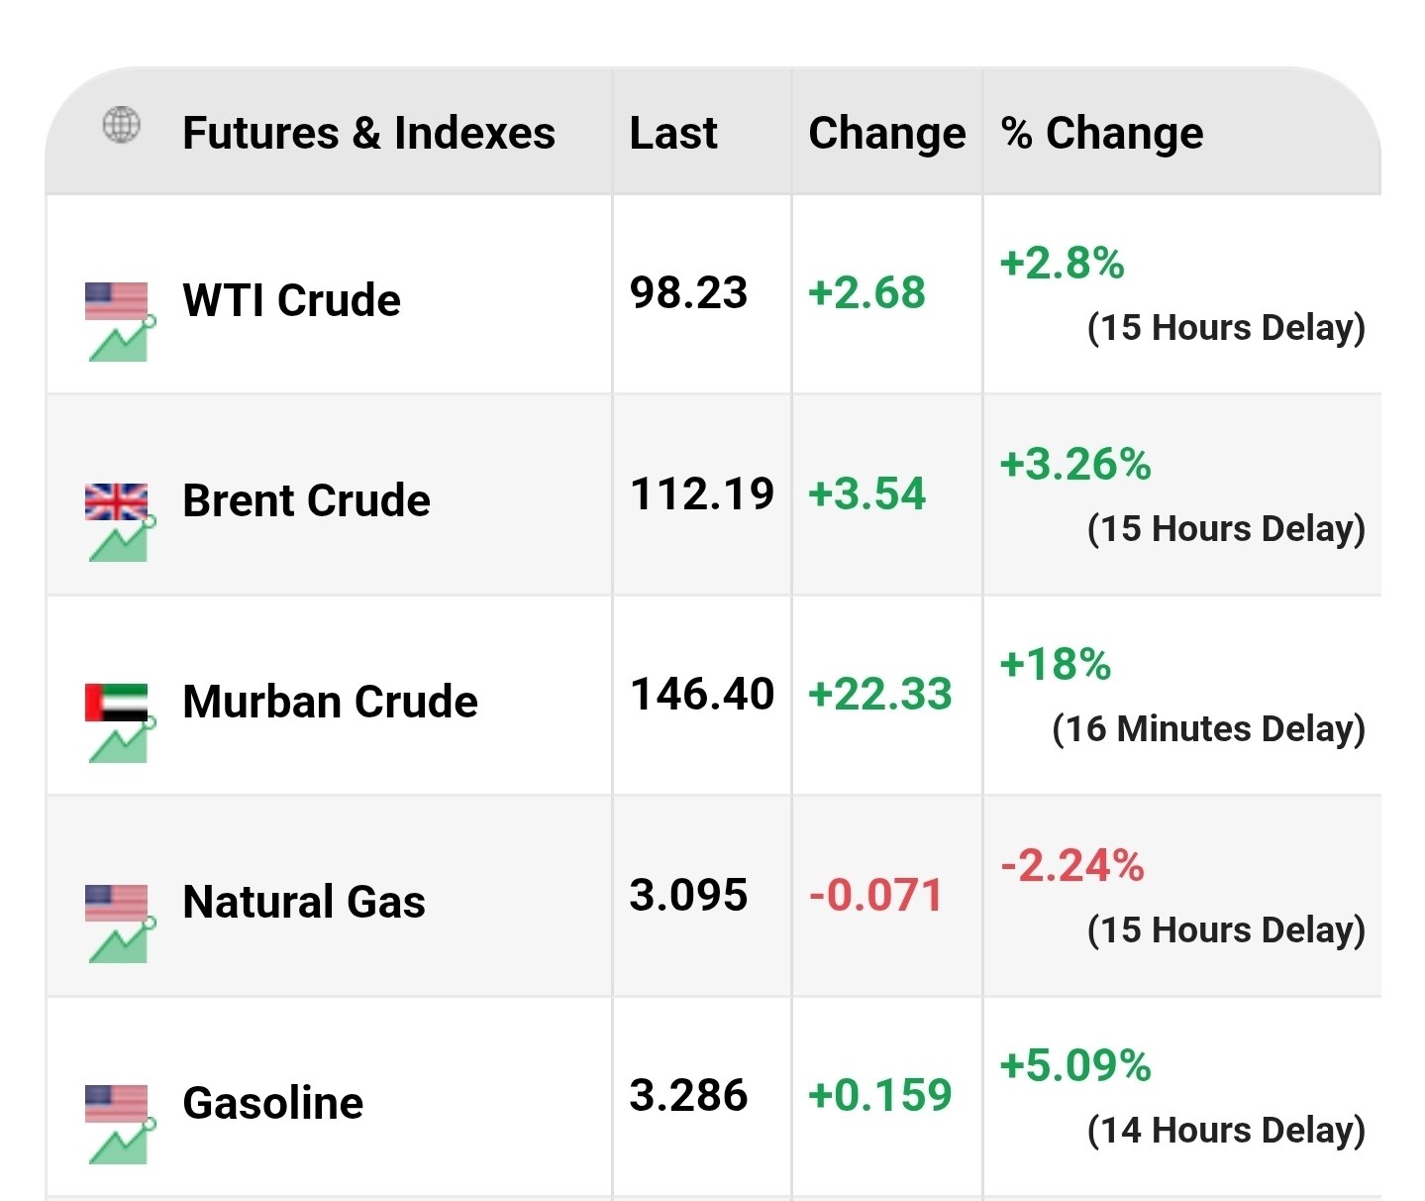Click the Murban Crude +18% percent change
Image resolution: width=1425 pixels, height=1201 pixels.
[1056, 664]
